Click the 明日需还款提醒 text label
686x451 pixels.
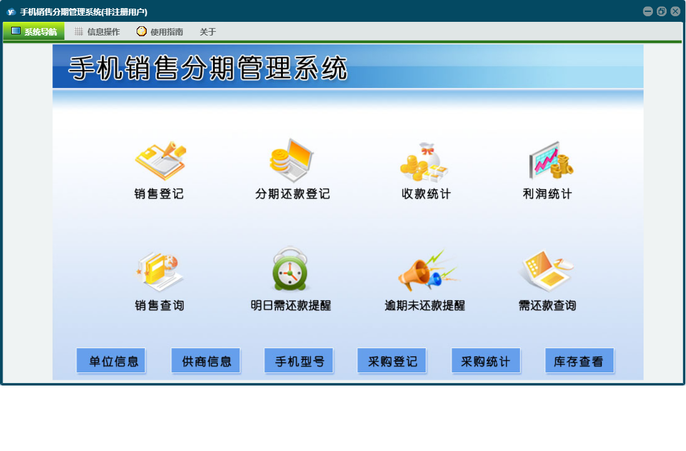coord(291,305)
